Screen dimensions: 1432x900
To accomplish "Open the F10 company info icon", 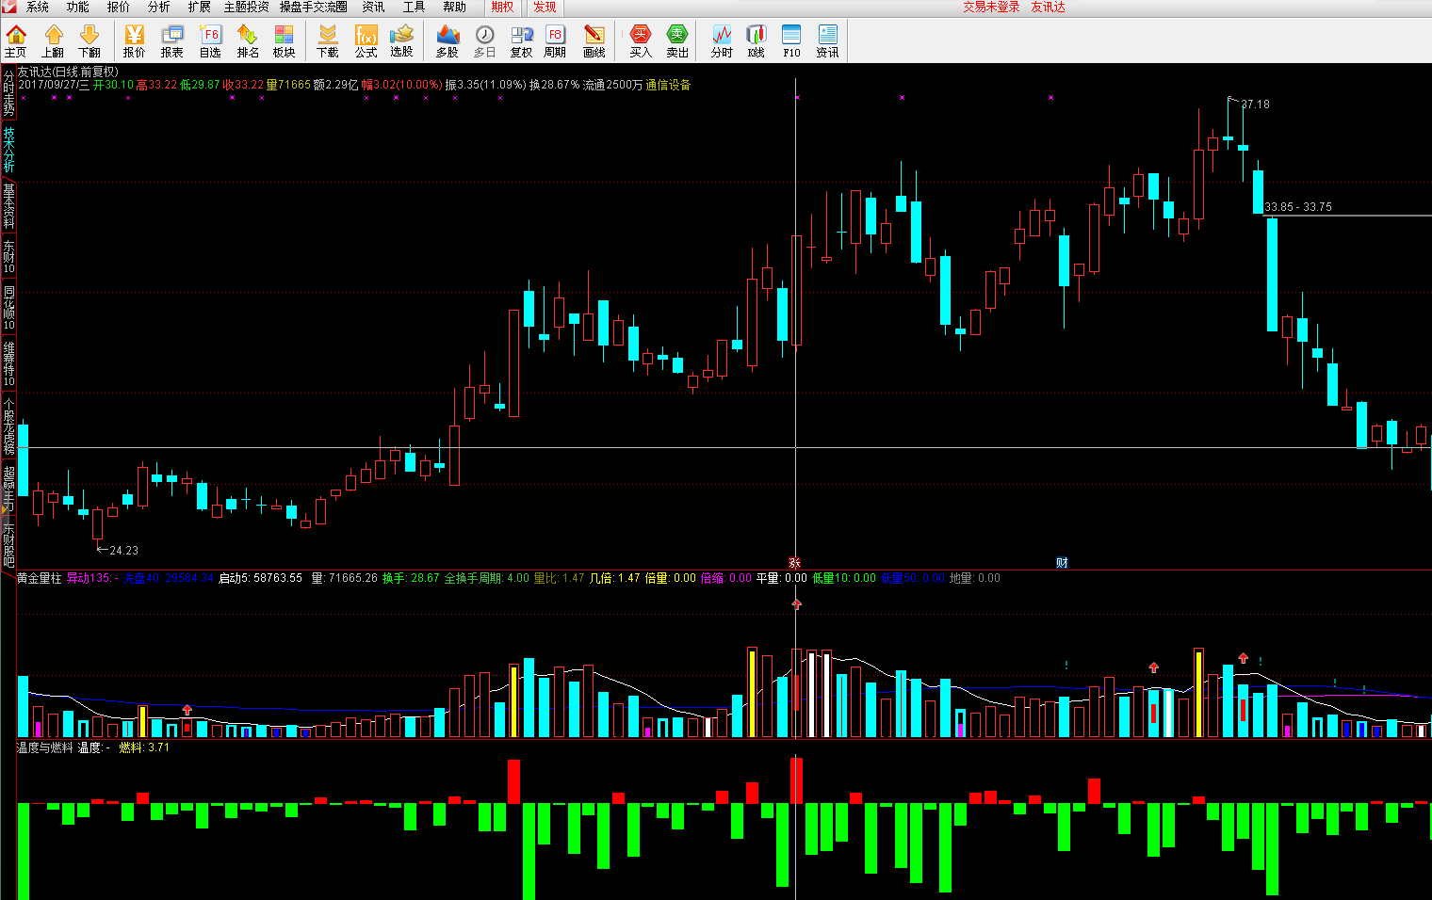I will [791, 41].
